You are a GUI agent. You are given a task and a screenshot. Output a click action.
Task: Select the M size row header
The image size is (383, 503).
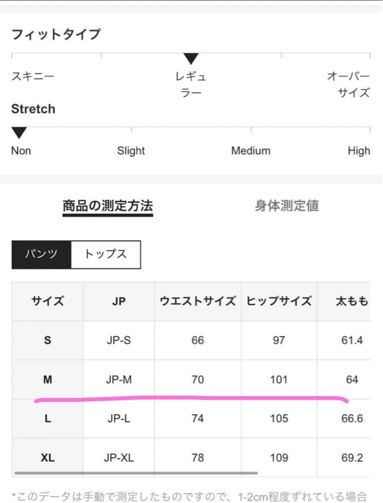47,380
